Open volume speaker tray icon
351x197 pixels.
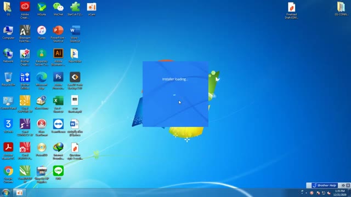click(x=329, y=193)
